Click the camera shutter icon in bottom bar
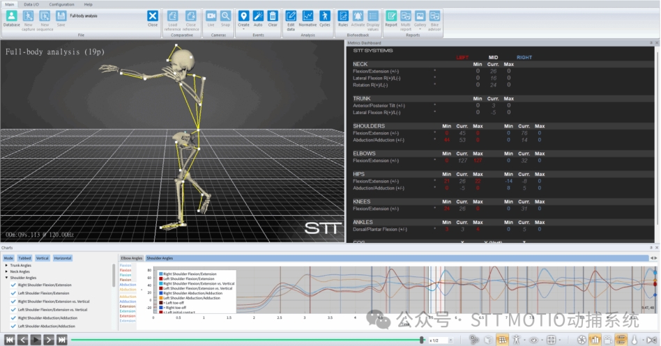 pos(582,340)
